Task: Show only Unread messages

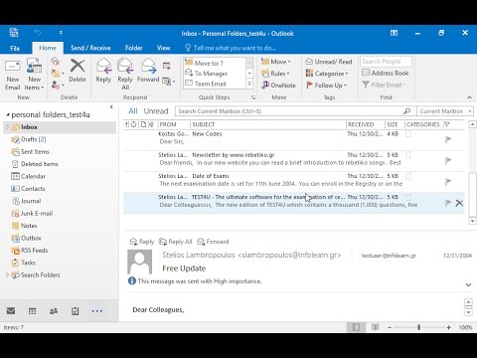Action: coord(156,111)
